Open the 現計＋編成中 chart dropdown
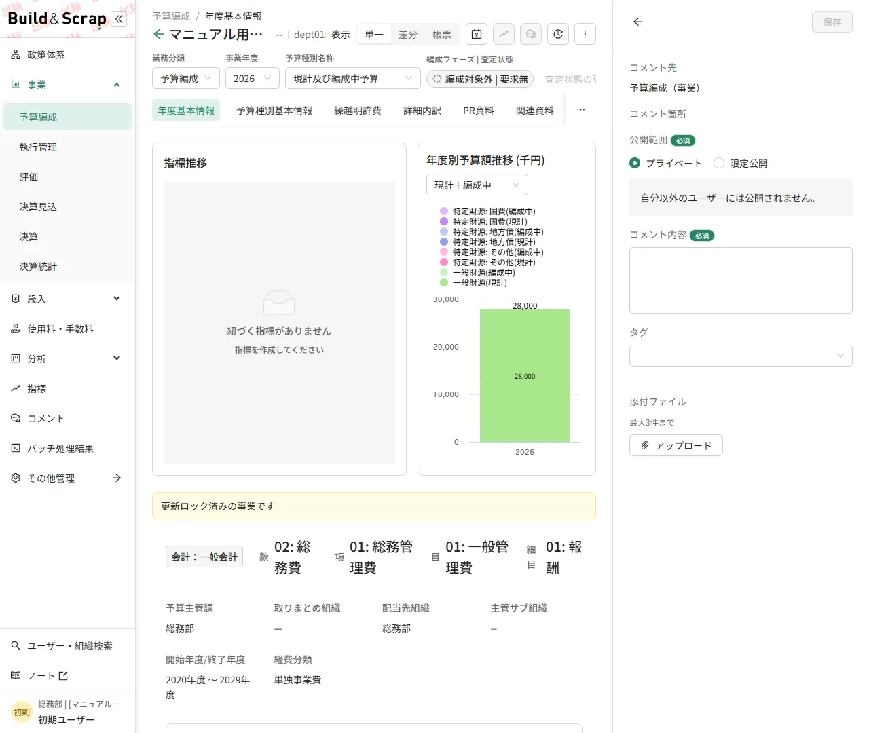This screenshot has height=733, width=869. [x=477, y=185]
